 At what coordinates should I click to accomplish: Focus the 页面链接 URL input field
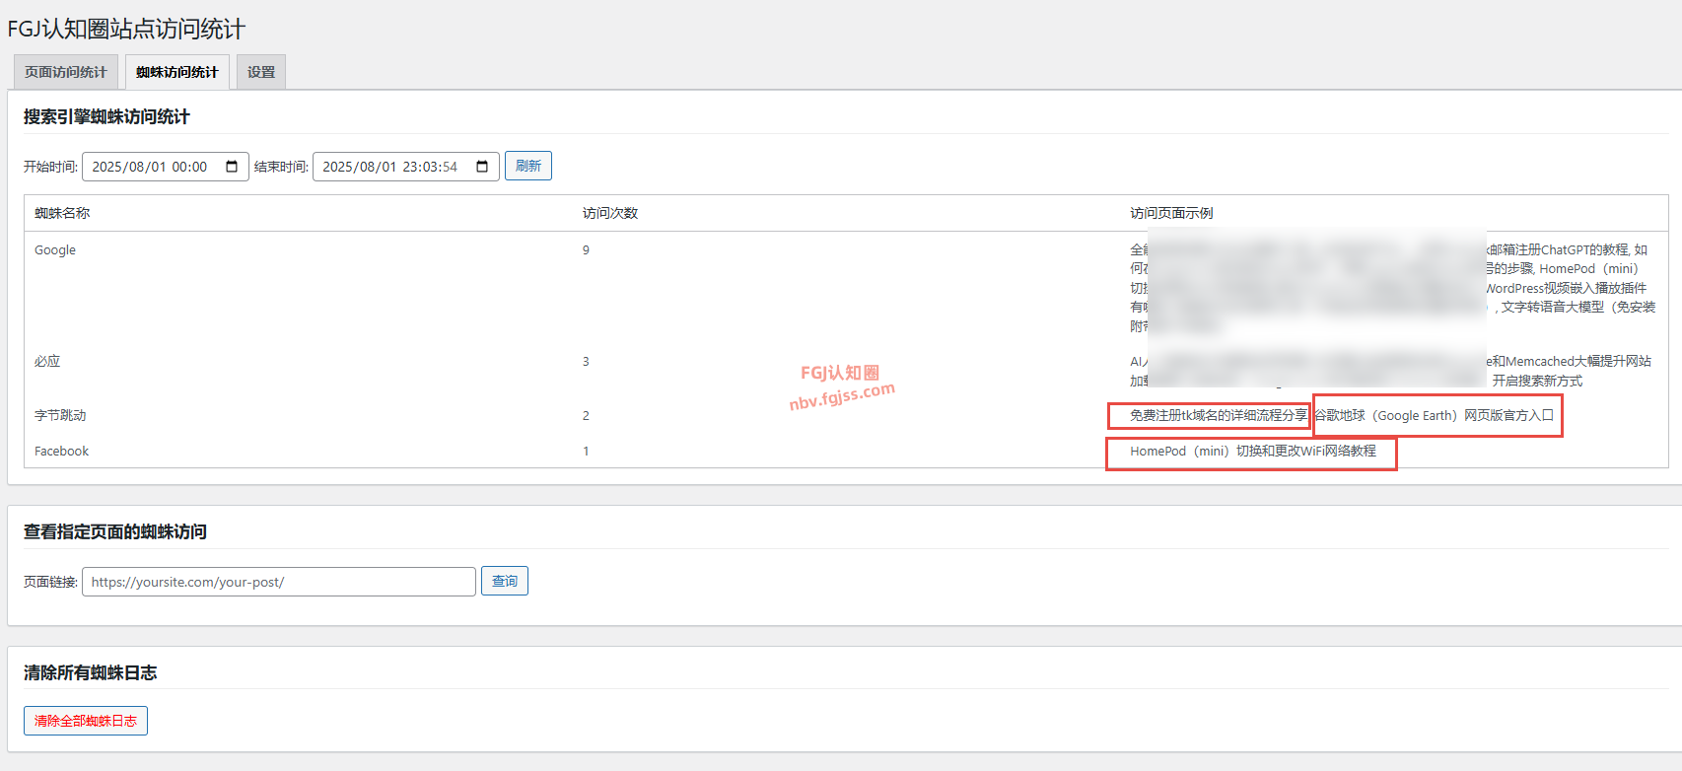pos(278,582)
